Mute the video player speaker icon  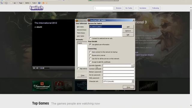[x=37, y=68]
